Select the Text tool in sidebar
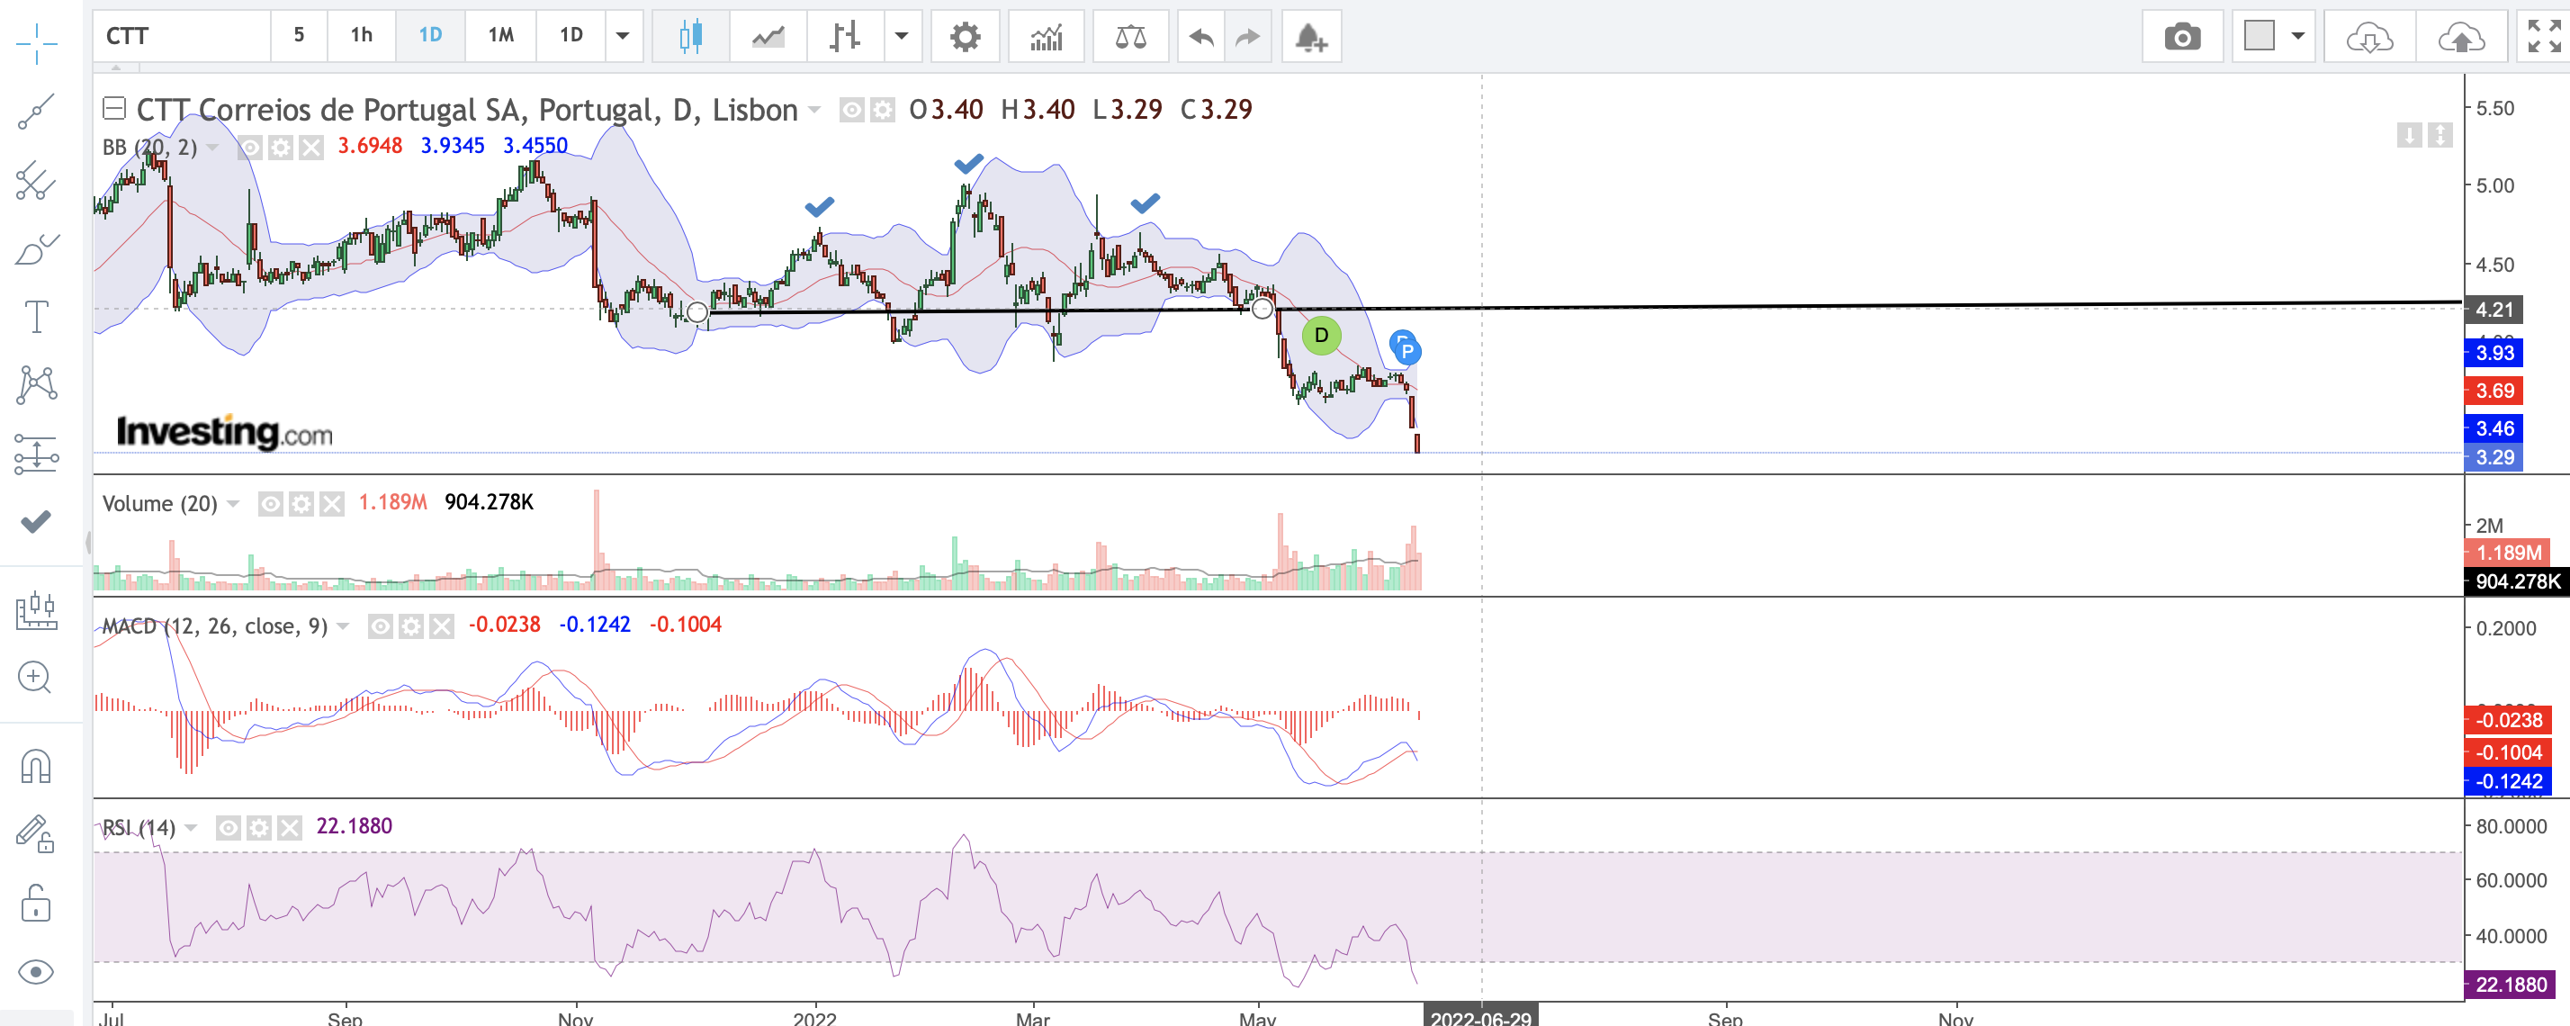 pyautogui.click(x=36, y=318)
